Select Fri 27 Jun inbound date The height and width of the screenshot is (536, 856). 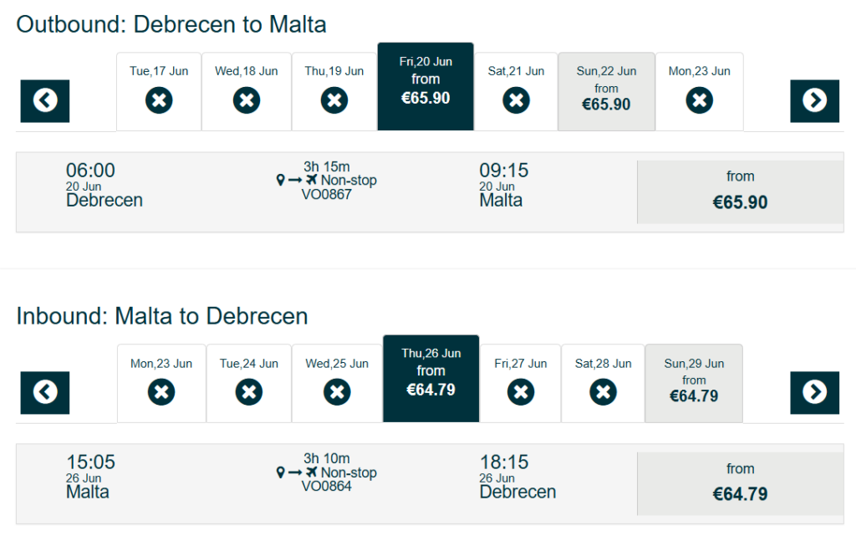click(x=521, y=383)
